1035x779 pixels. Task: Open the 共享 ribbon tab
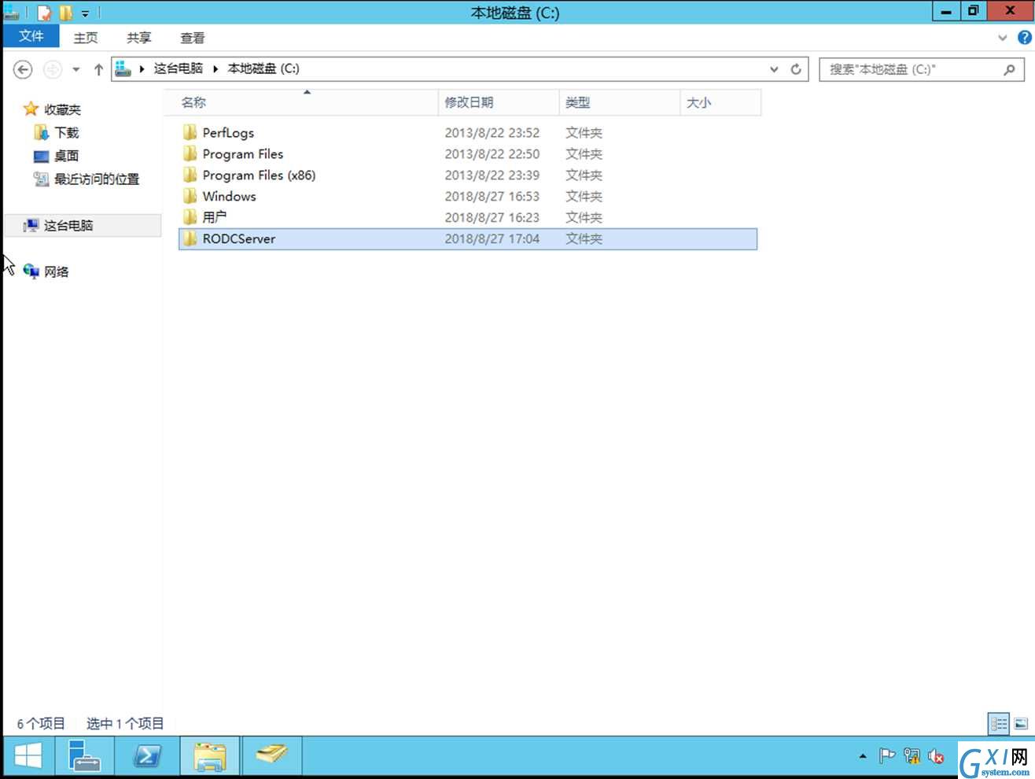tap(139, 38)
